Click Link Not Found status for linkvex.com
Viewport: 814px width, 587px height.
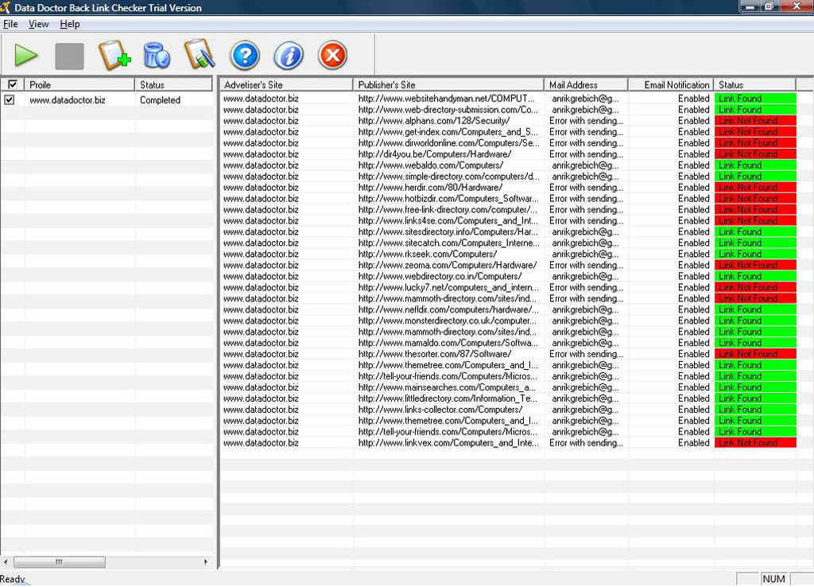point(755,443)
